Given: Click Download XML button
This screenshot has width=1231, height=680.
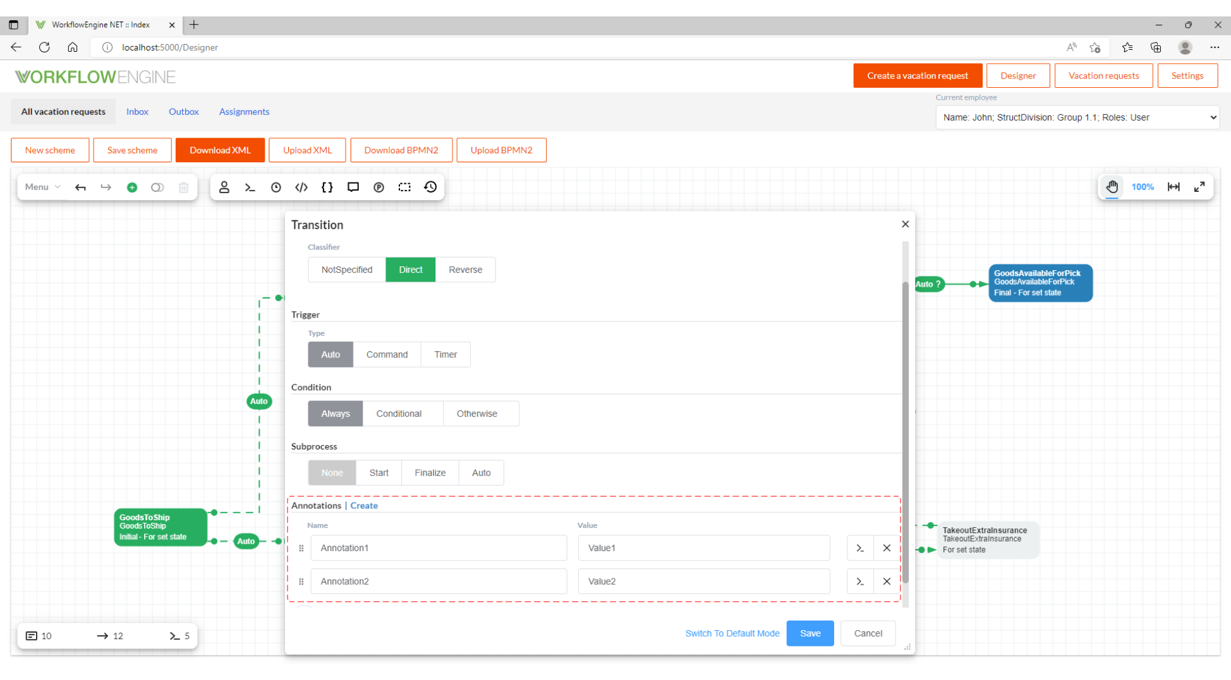Looking at the screenshot, I should click(220, 150).
